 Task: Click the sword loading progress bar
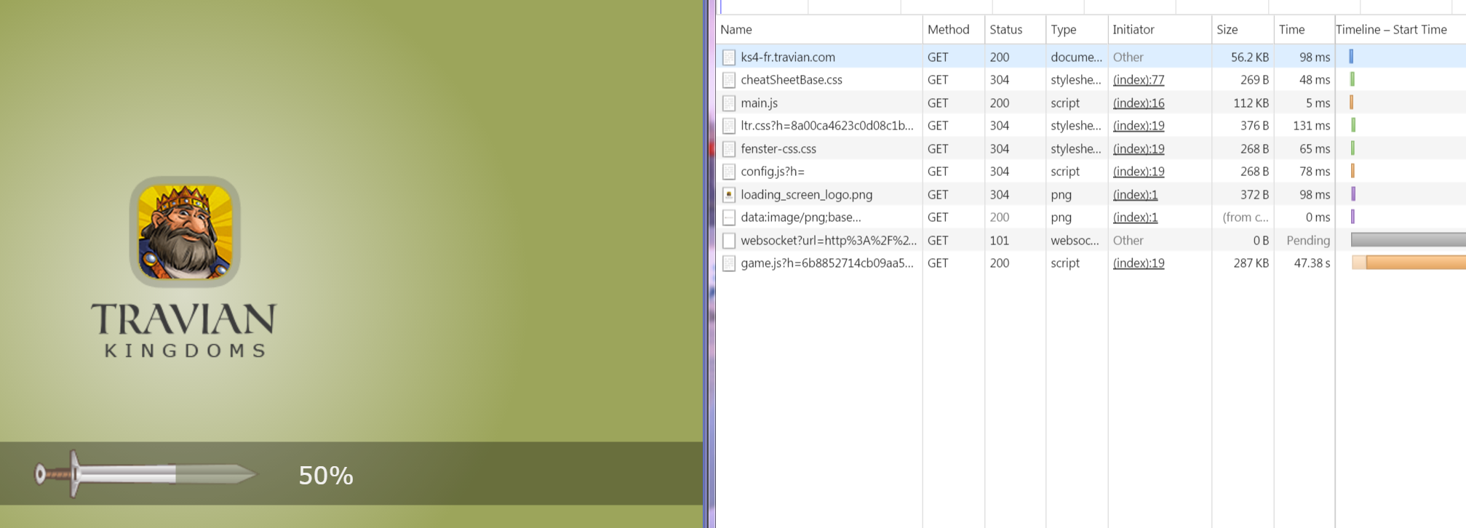145,474
